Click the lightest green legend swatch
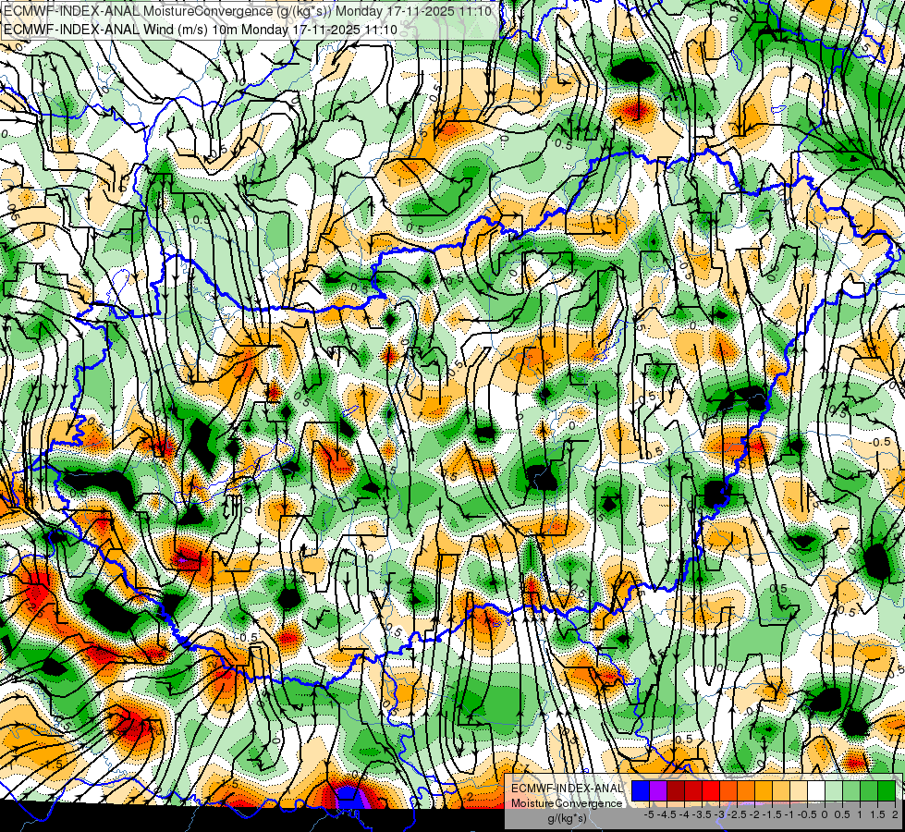This screenshot has height=832, width=905. pyautogui.click(x=834, y=790)
